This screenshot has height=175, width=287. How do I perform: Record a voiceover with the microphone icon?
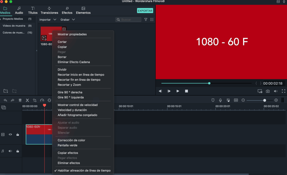click(x=221, y=100)
